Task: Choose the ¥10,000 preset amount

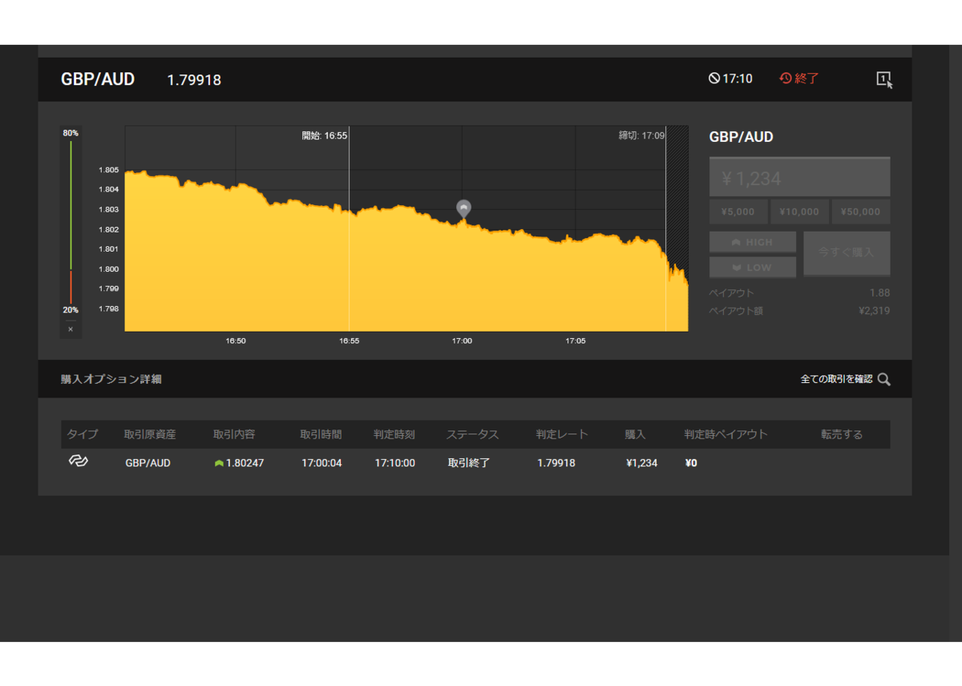Action: point(799,212)
